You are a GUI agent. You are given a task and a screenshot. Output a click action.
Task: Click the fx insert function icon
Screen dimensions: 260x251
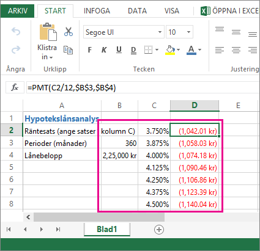15,87
